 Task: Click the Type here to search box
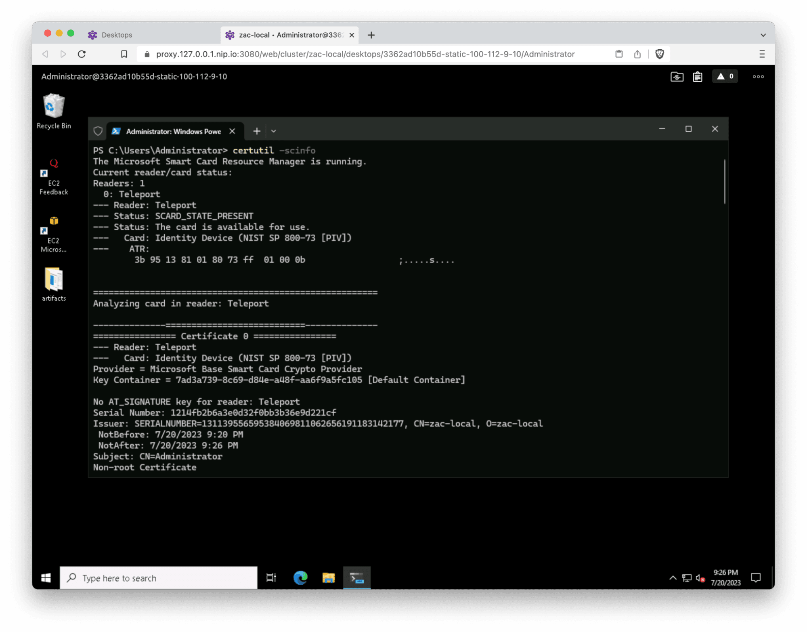(158, 578)
